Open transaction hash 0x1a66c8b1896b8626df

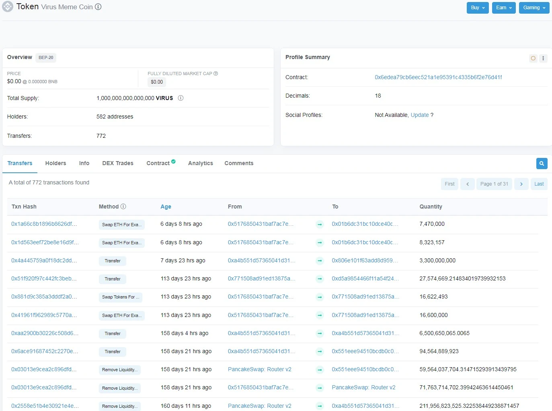pyautogui.click(x=44, y=224)
